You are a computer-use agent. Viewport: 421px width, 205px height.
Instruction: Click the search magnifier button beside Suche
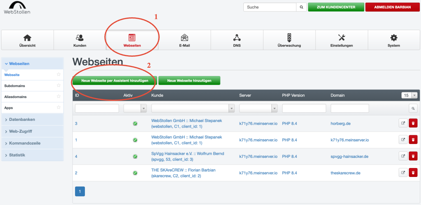(x=301, y=7)
